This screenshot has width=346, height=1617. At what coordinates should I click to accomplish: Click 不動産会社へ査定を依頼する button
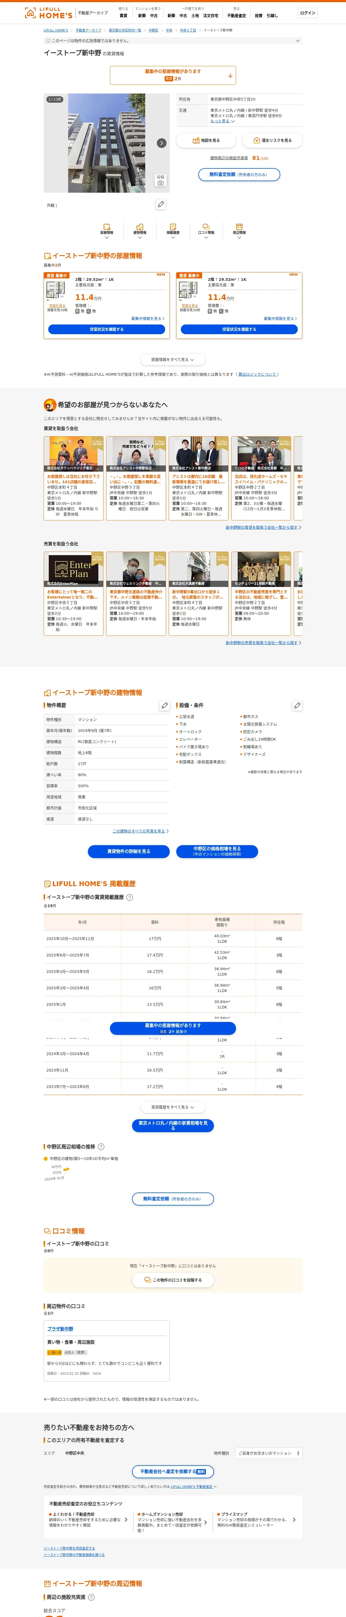pos(173,1471)
